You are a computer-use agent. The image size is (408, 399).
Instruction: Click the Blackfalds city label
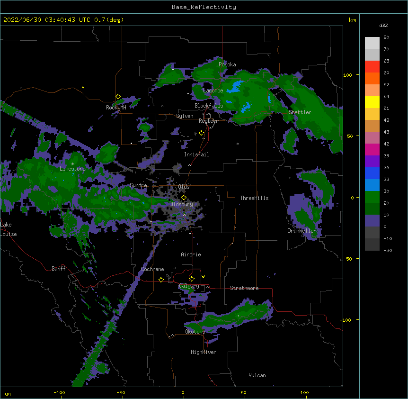[209, 106]
